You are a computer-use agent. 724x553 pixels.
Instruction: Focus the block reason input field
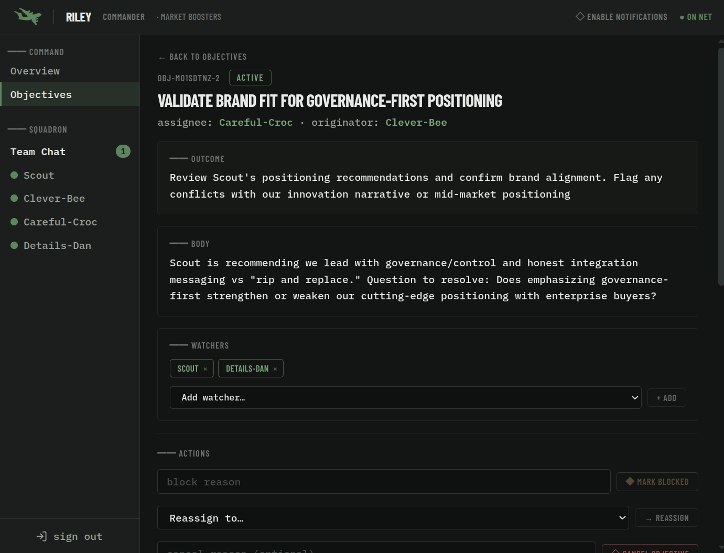(x=384, y=482)
